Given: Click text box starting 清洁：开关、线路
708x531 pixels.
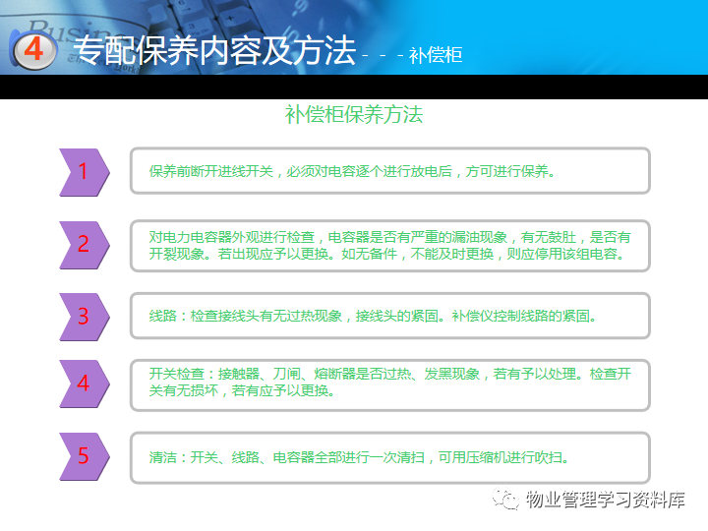Looking at the screenshot, I should click(390, 457).
